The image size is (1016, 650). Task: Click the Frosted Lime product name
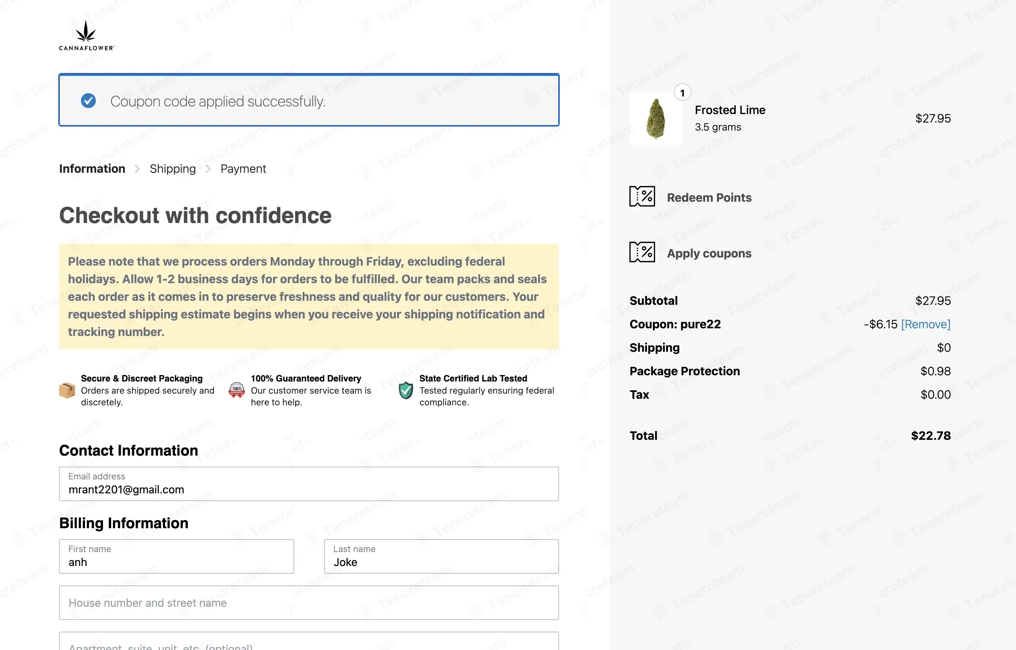[x=730, y=110]
